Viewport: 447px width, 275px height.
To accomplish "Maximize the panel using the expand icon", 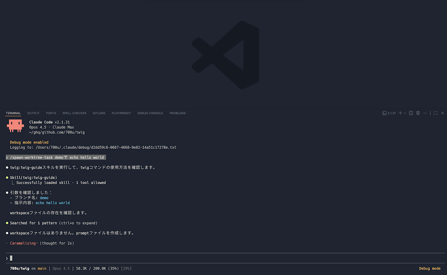I will (435, 113).
